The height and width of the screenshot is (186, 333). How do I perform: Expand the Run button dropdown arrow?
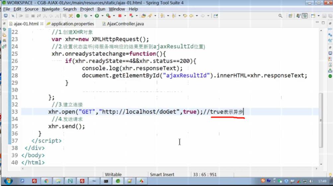(x=102, y=16)
